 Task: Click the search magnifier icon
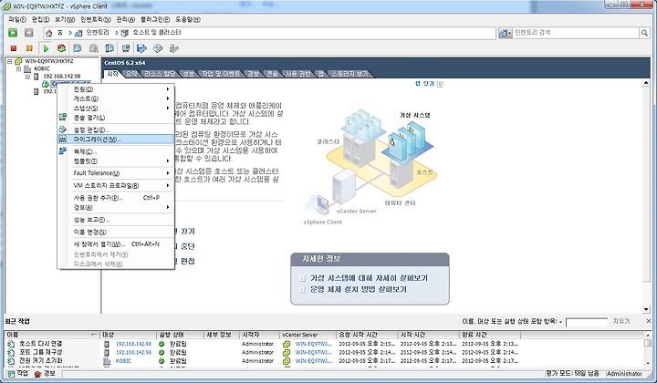point(644,33)
